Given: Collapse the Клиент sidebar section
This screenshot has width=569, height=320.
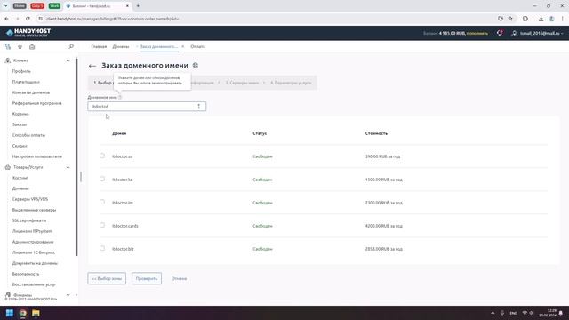Looking at the screenshot, I should [68, 60].
